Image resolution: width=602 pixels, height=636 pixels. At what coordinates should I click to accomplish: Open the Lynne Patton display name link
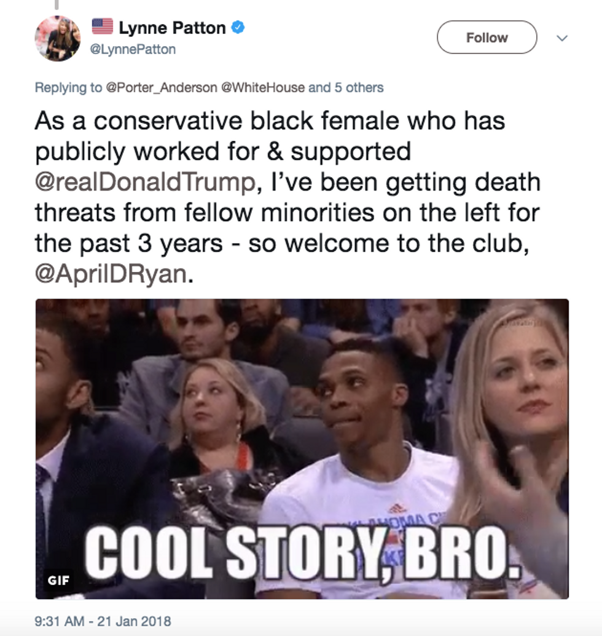pyautogui.click(x=172, y=28)
